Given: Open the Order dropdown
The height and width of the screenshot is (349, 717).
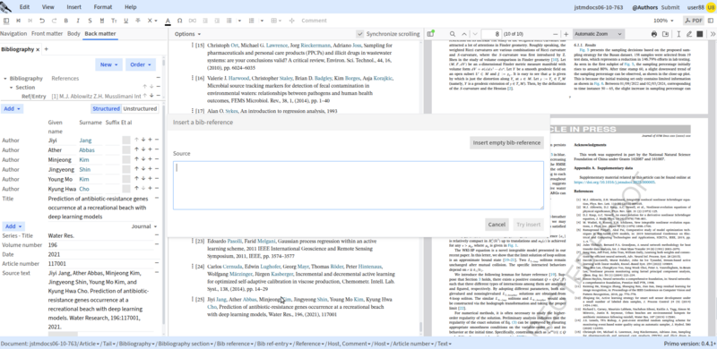Looking at the screenshot, I should (141, 64).
